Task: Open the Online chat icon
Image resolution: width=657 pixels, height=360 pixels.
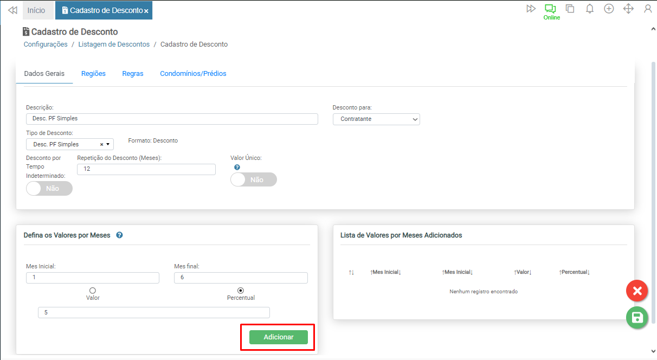Action: point(551,9)
